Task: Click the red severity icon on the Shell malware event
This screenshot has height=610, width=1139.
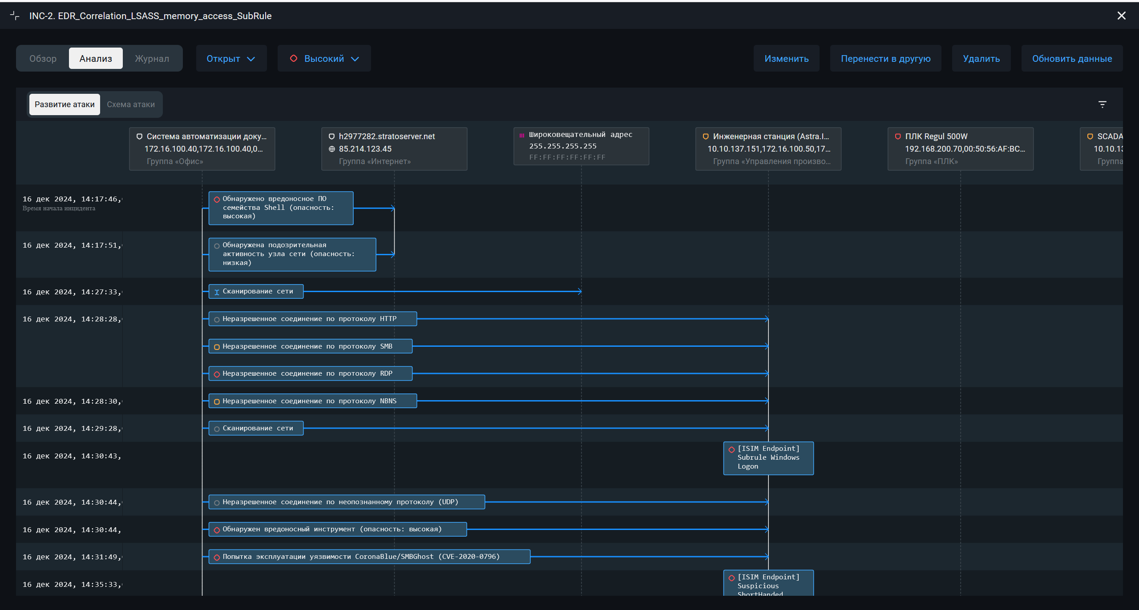Action: tap(217, 199)
